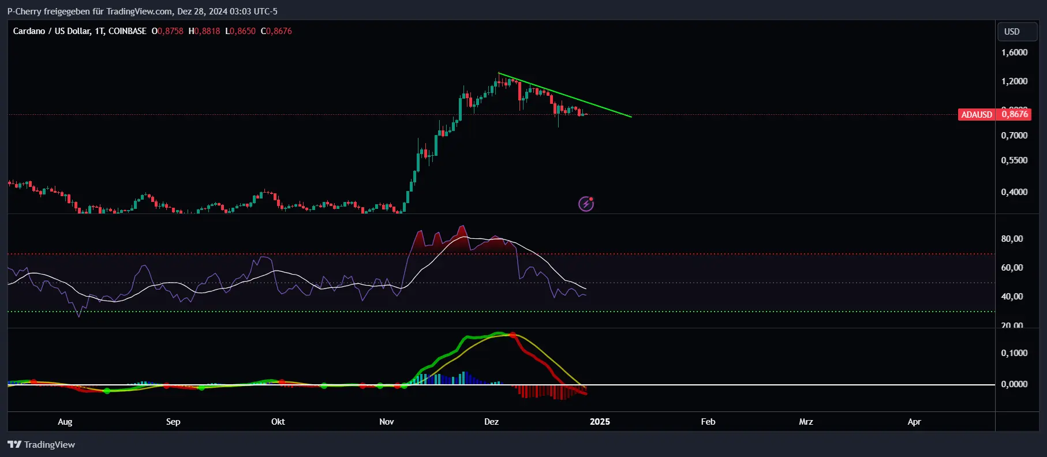Click the close value C0,8676
The image size is (1047, 457).
276,31
